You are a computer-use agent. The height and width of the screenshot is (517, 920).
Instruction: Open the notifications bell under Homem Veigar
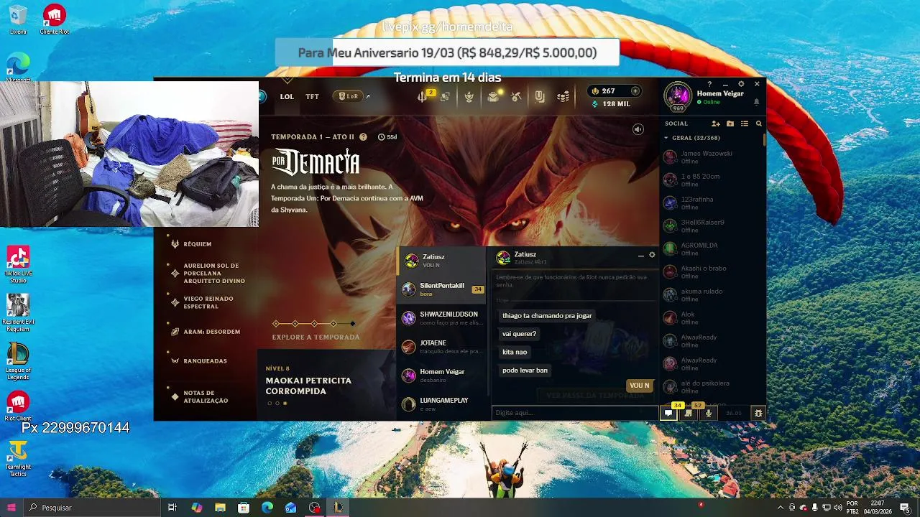[x=756, y=102]
